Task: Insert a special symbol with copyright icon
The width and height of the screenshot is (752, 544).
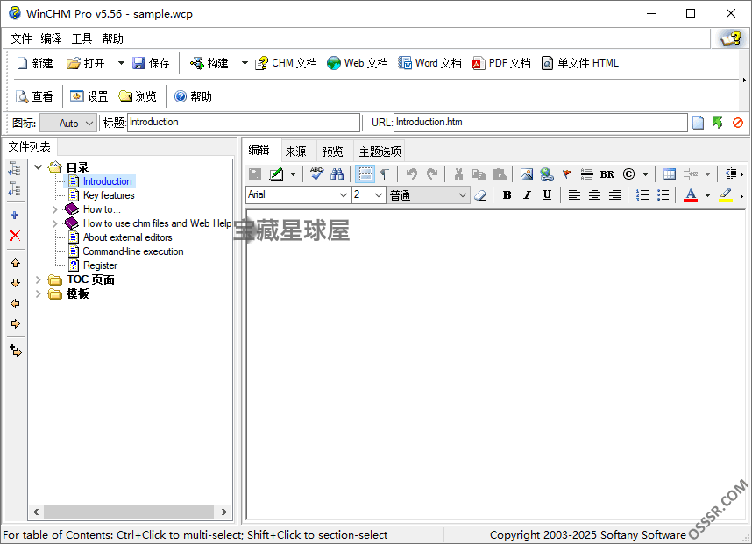Action: tap(628, 173)
